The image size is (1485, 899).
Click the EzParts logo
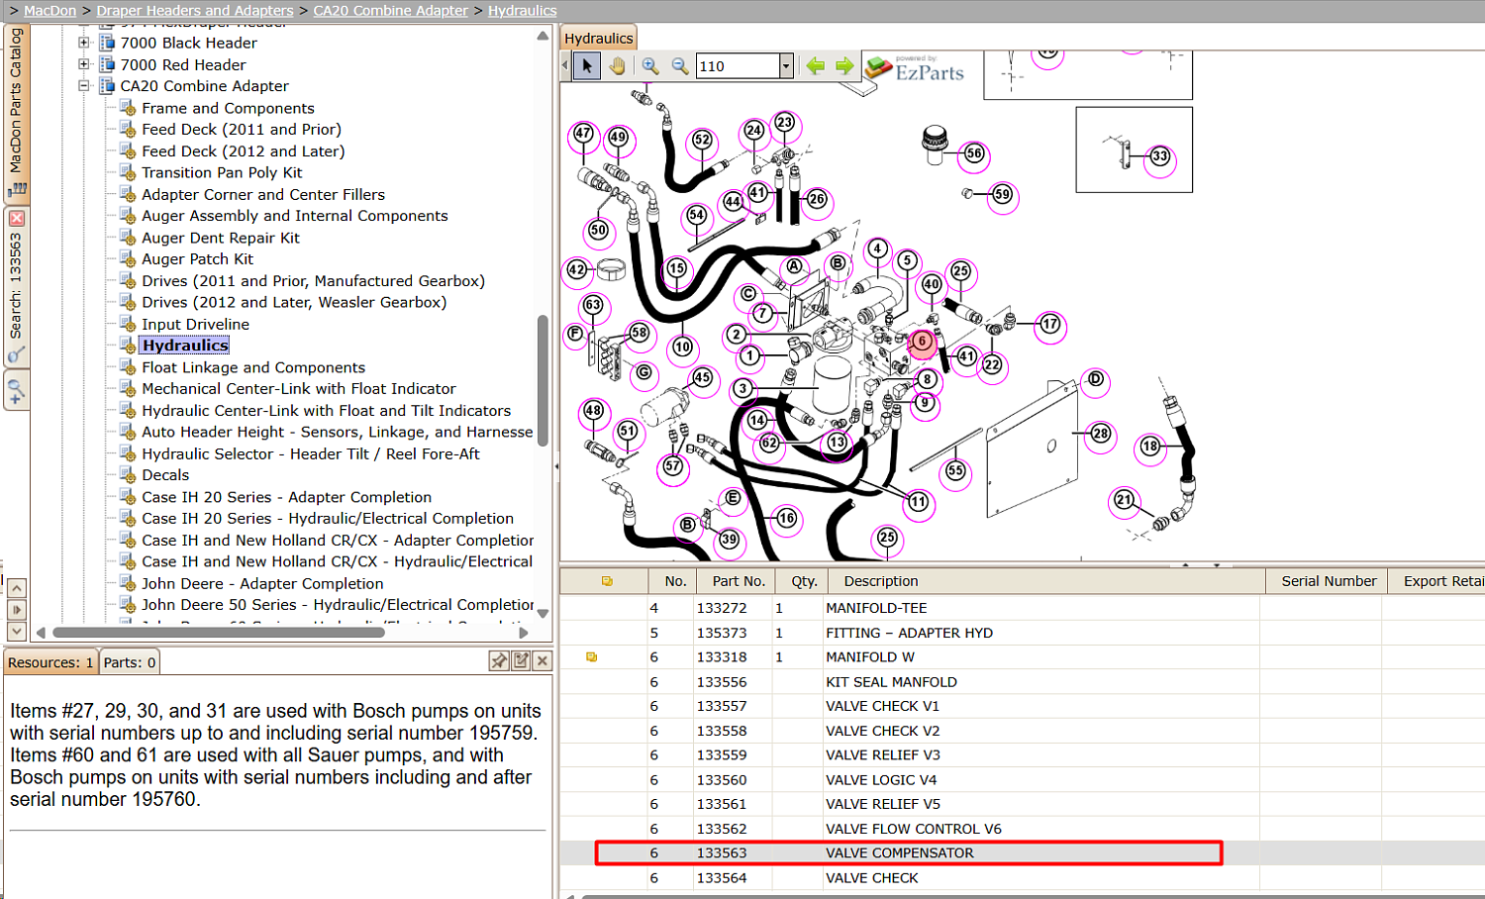[915, 68]
